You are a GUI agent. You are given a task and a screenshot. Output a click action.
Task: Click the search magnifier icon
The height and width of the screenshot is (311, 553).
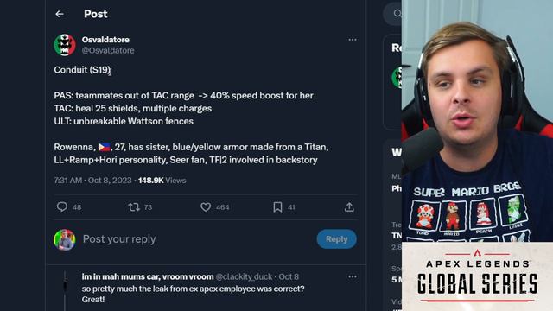tap(397, 14)
